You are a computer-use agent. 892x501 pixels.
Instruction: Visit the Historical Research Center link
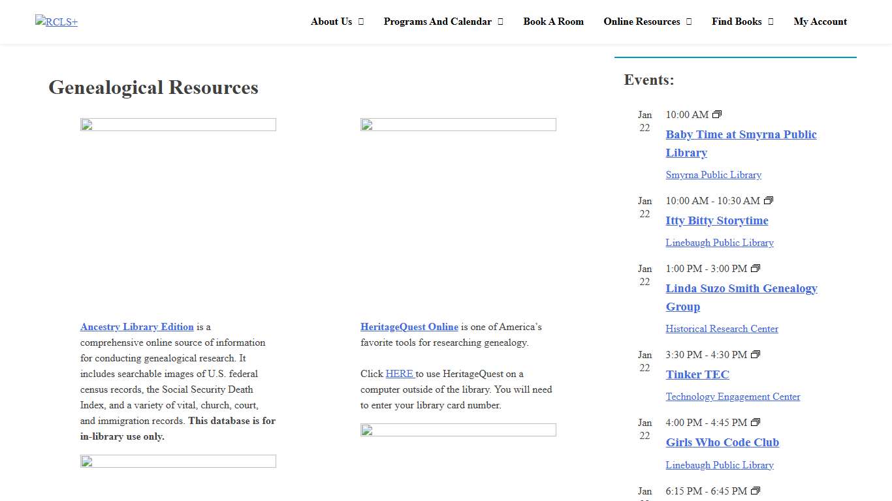(x=722, y=329)
